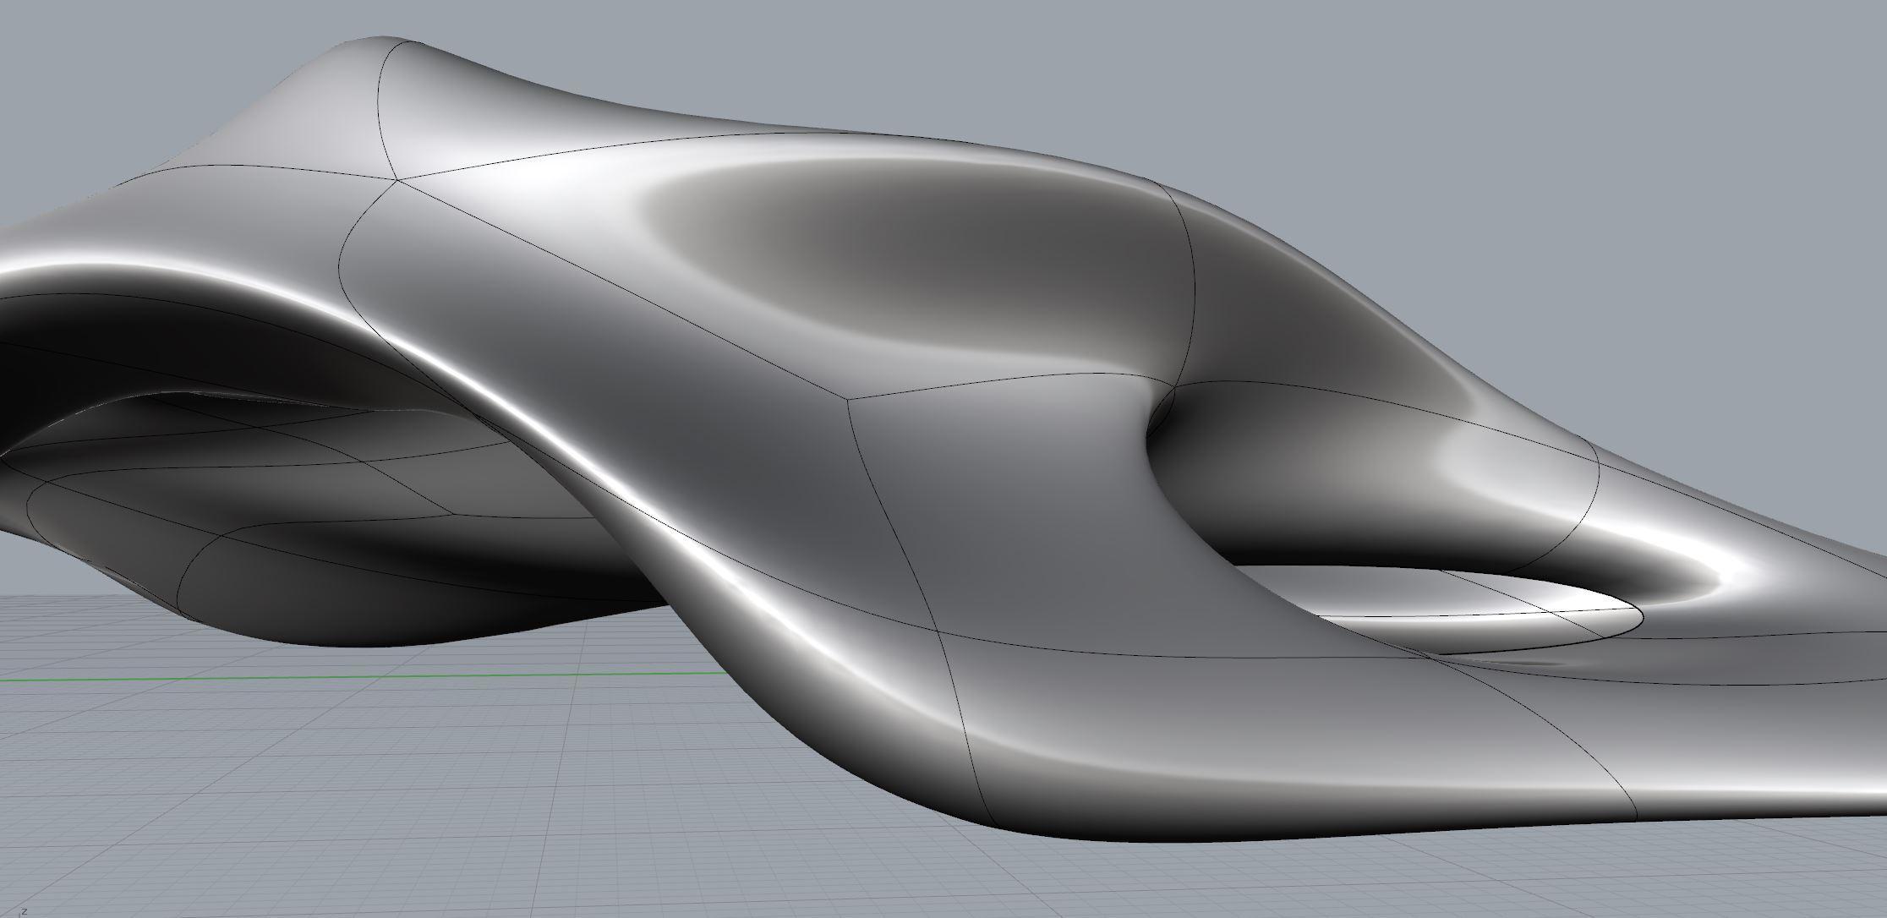The height and width of the screenshot is (918, 1887).
Task: Click the isocurve junction near the top peak
Action: pyautogui.click(x=397, y=179)
